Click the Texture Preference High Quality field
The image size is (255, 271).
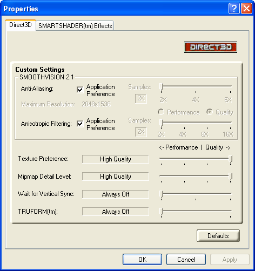point(116,159)
